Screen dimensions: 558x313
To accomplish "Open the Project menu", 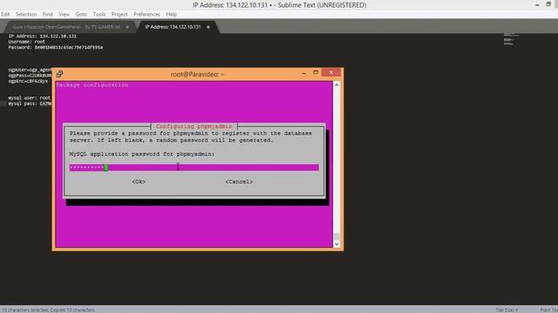I will pos(119,14).
